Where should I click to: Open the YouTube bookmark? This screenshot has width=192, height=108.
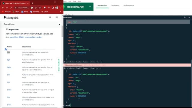pyautogui.click(x=6, y=12)
